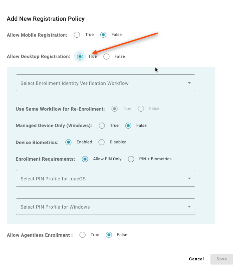Select Enabled for Device Biometrics

pos(69,142)
